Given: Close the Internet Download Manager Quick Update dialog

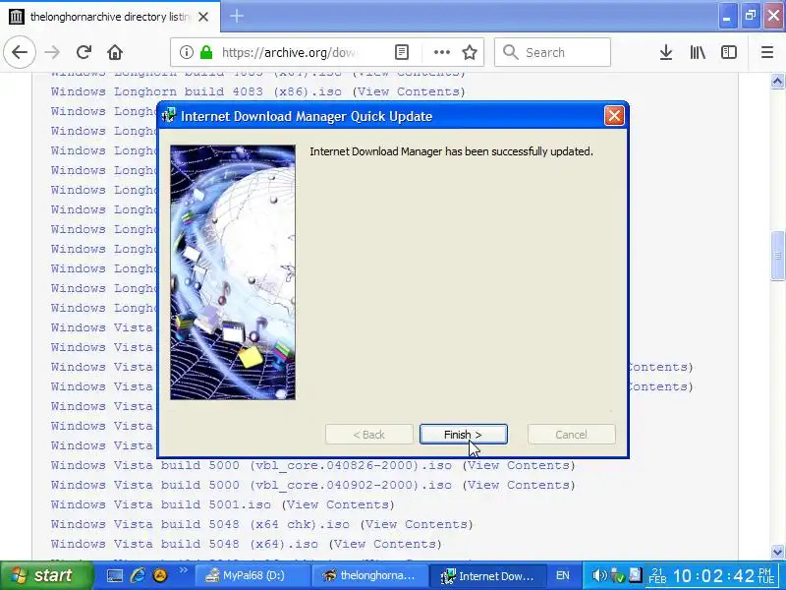Looking at the screenshot, I should 614,116.
